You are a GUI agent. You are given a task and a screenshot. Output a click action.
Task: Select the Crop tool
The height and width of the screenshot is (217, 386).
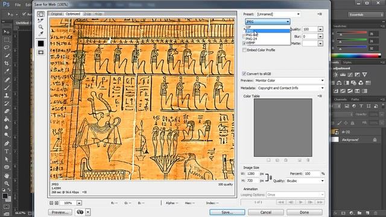click(x=7, y=63)
